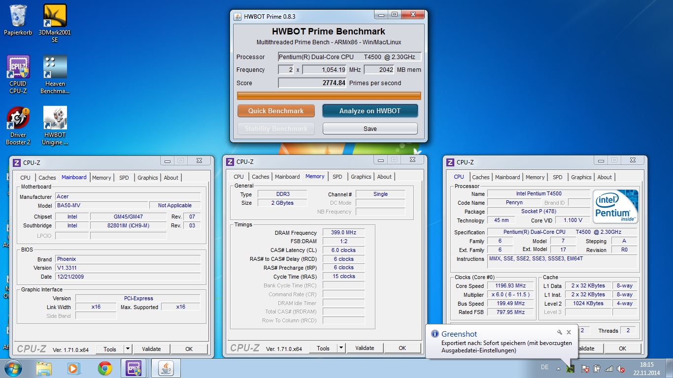Viewport: 673px width, 378px height.
Task: Click the orange HWBOT Prime progress bar
Action: [x=329, y=96]
